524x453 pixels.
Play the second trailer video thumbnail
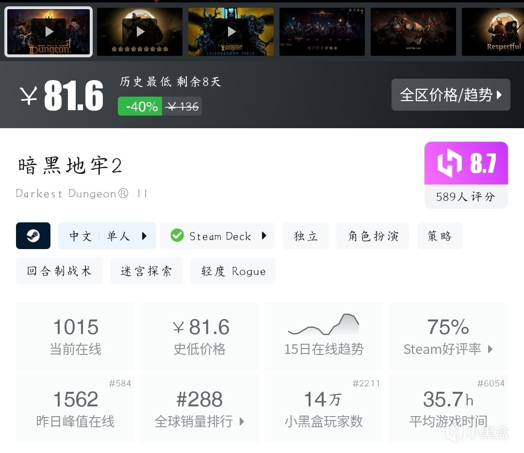(140, 32)
